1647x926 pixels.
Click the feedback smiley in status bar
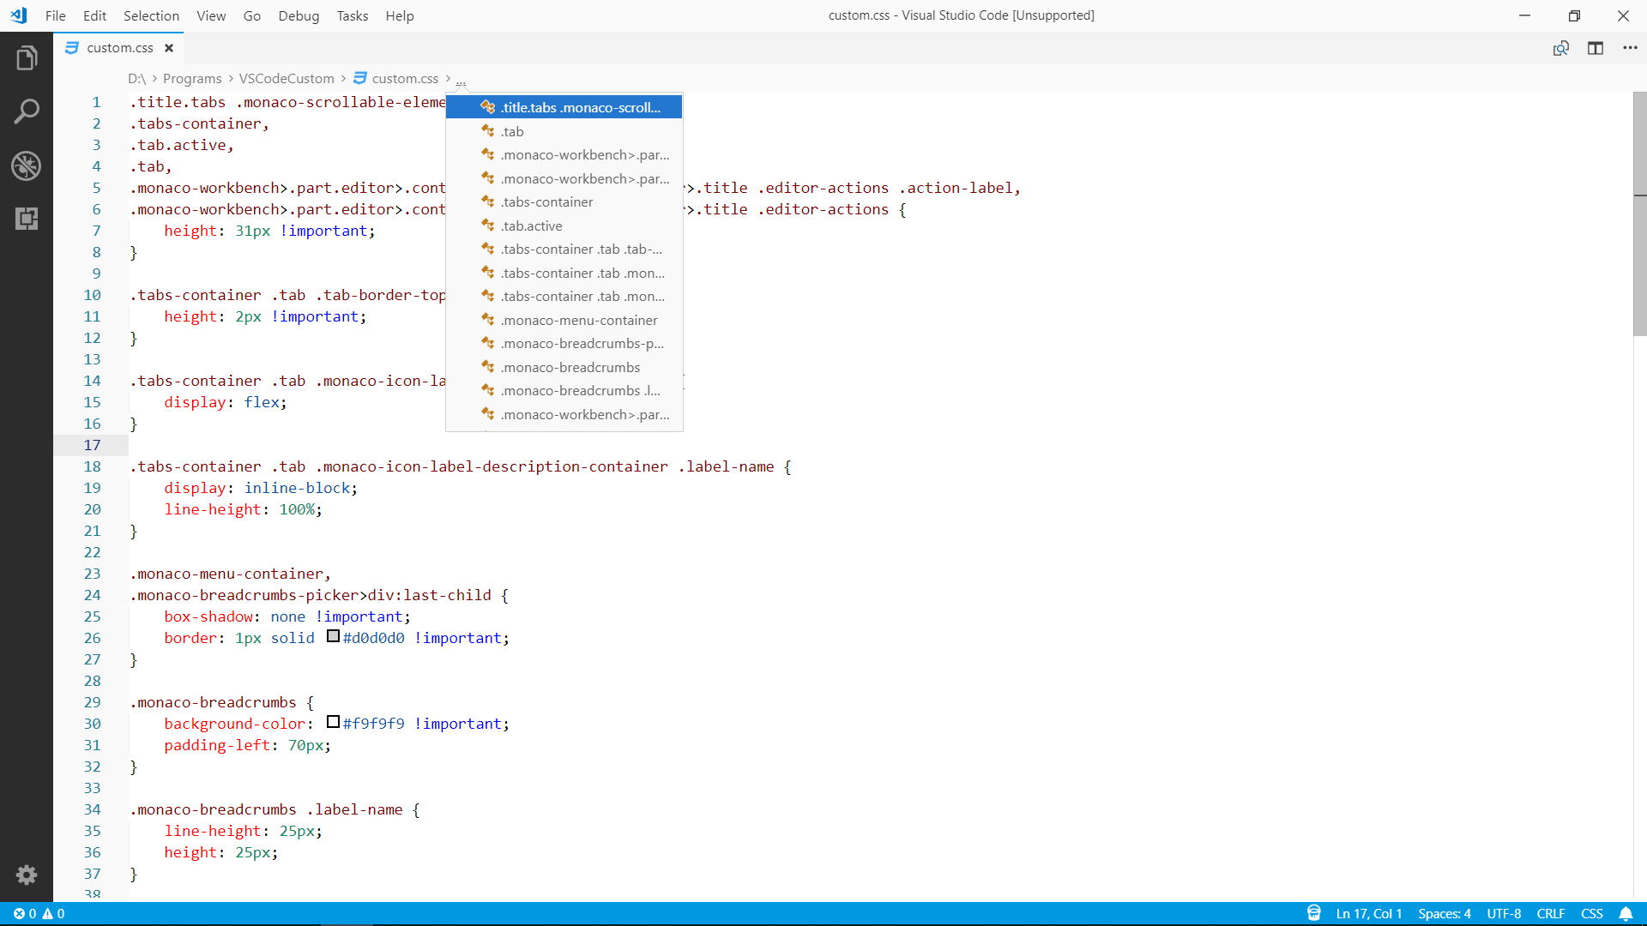1314,914
